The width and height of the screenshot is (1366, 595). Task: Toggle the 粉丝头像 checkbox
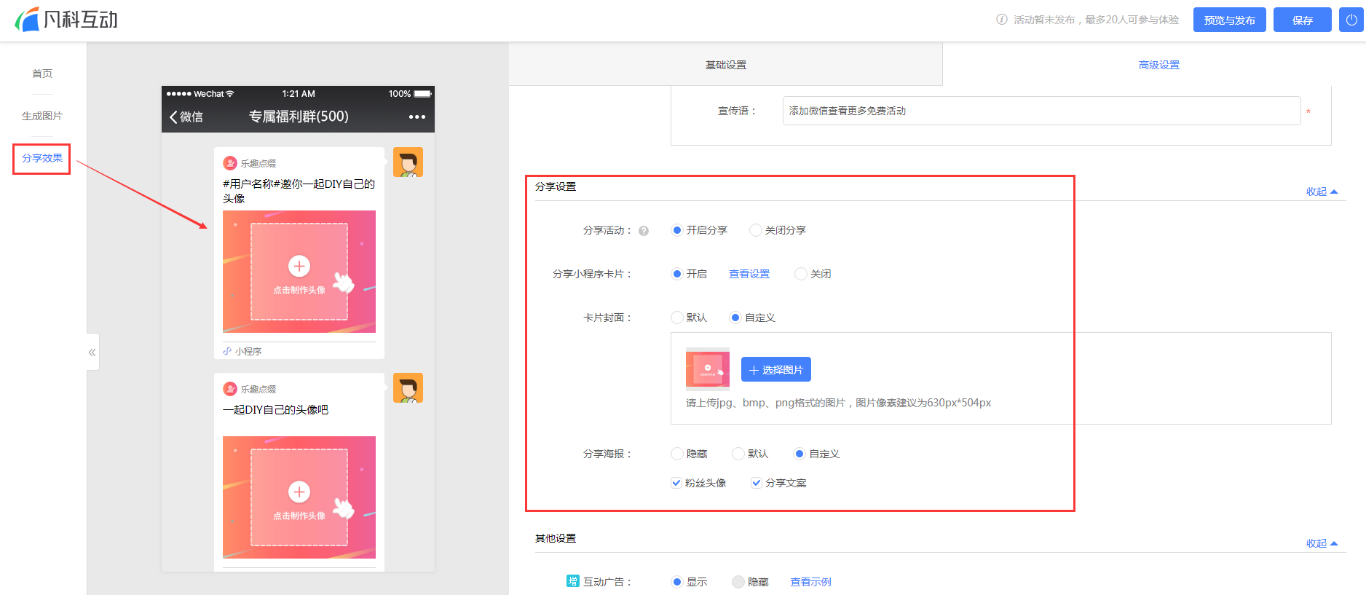click(x=676, y=483)
